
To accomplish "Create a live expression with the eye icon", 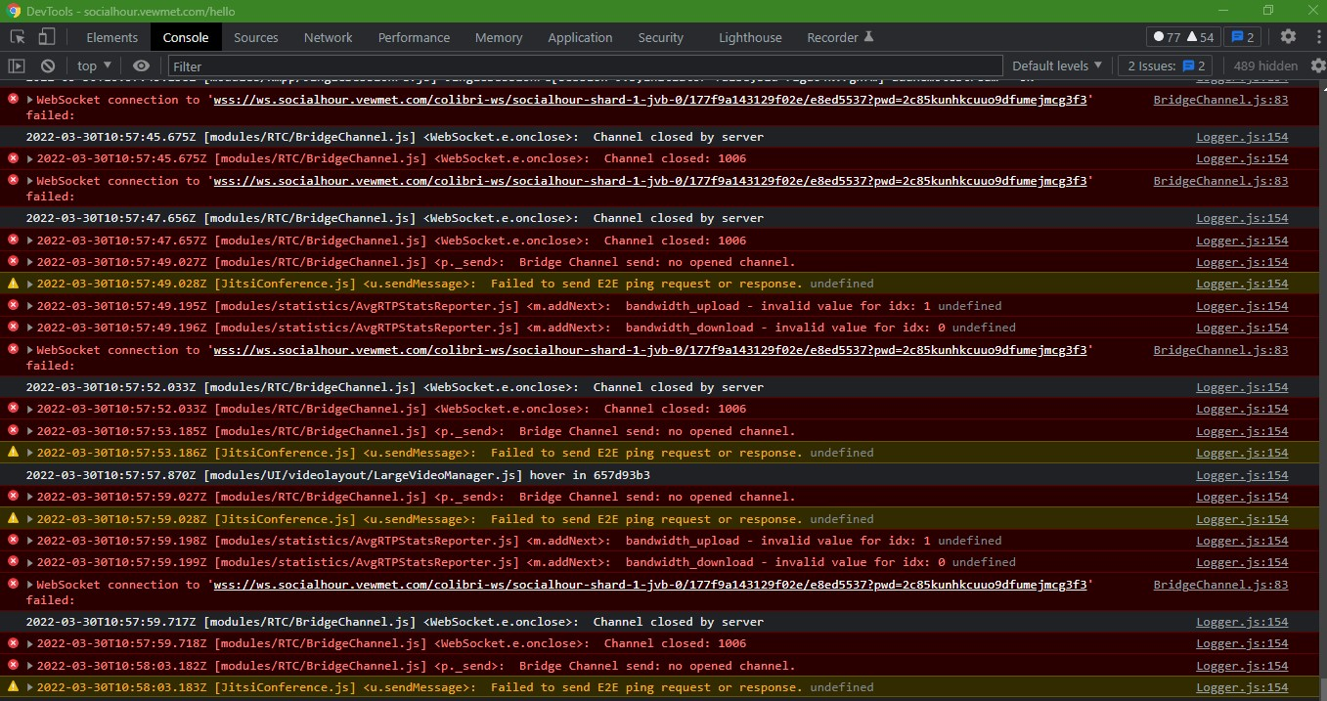I will pyautogui.click(x=141, y=66).
